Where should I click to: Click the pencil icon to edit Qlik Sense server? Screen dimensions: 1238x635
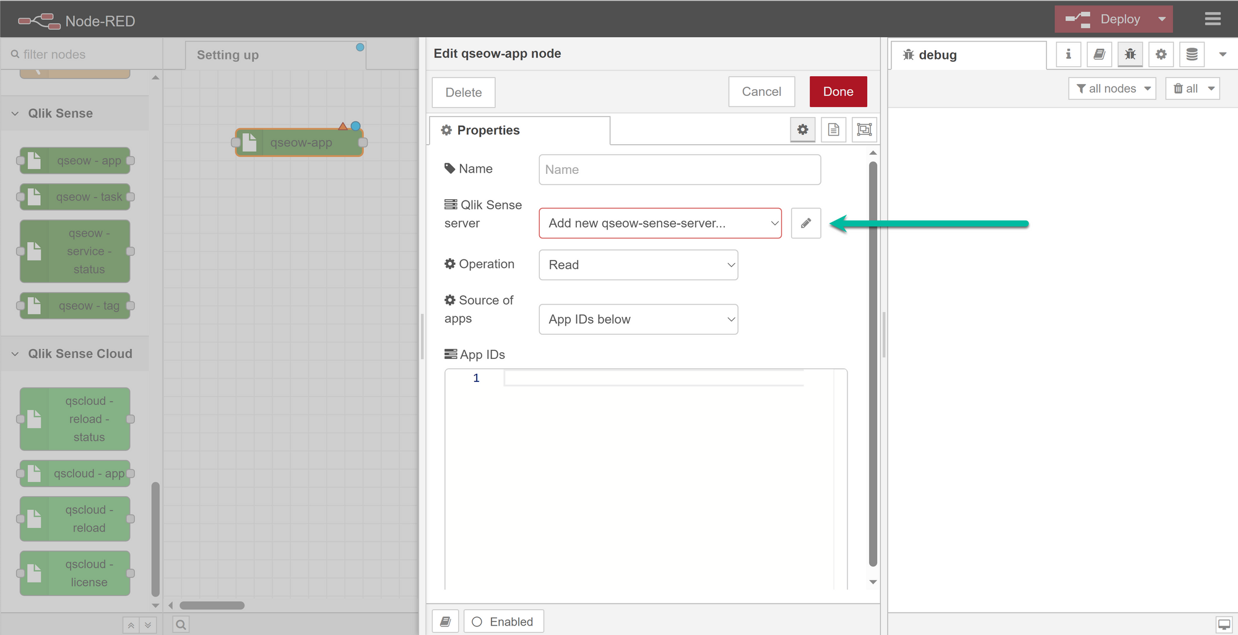[806, 223]
